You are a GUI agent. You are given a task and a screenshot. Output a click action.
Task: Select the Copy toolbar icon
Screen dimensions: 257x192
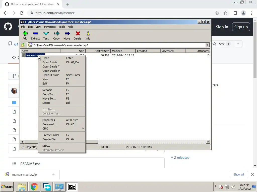pyautogui.click(x=56, y=35)
